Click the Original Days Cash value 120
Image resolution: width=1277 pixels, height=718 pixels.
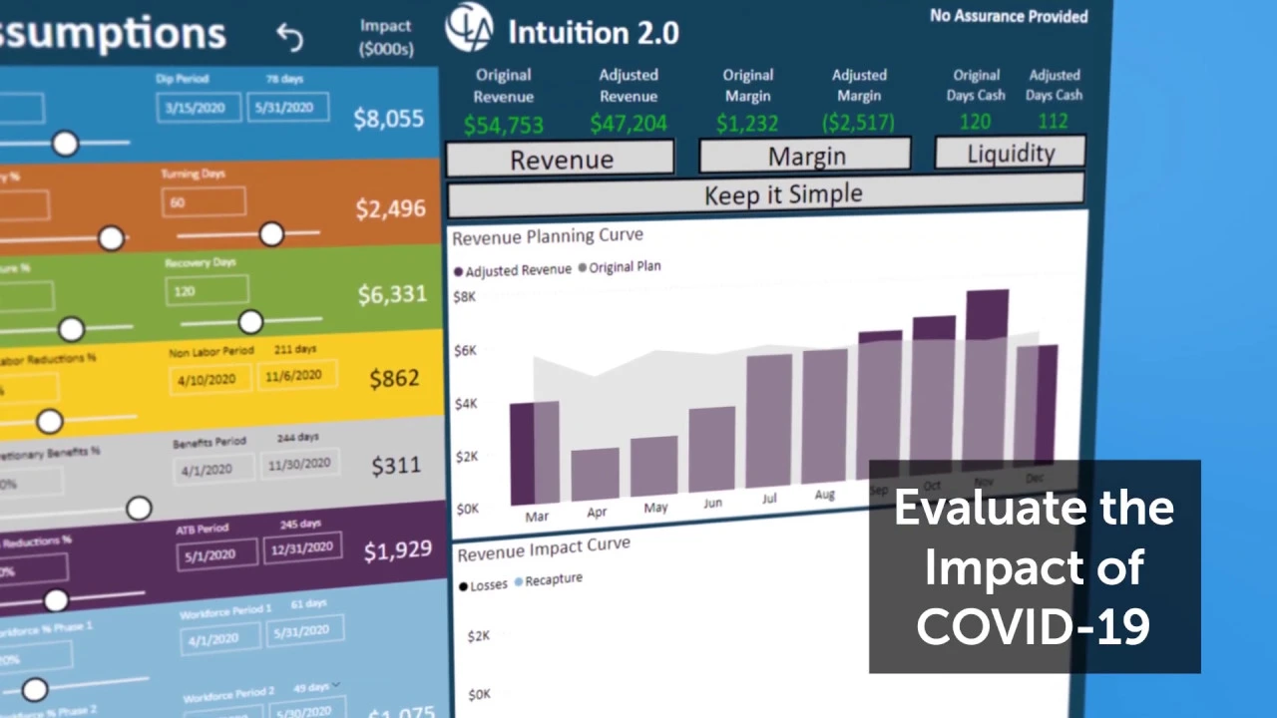pos(975,121)
